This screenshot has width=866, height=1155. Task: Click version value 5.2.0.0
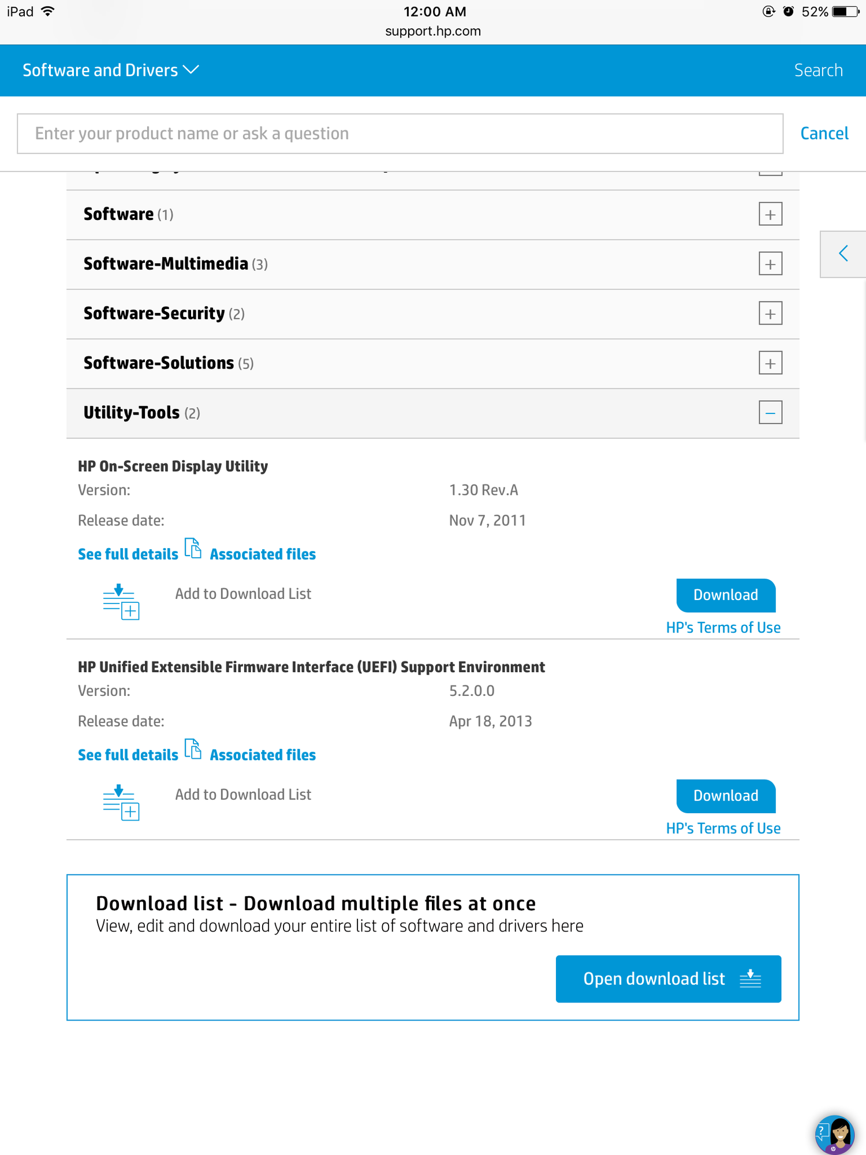click(472, 691)
